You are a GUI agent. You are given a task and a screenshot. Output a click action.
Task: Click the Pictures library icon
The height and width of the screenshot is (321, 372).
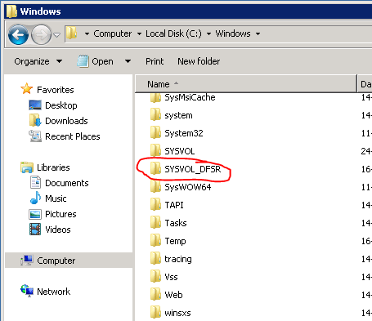(35, 214)
